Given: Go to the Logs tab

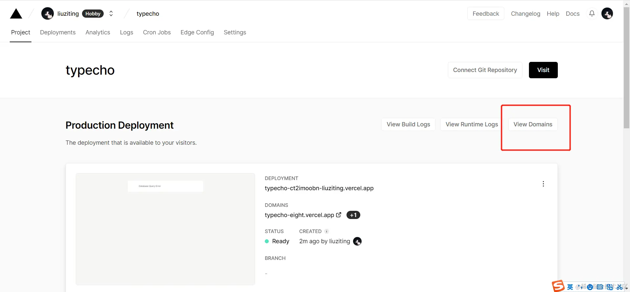Looking at the screenshot, I should pyautogui.click(x=127, y=32).
